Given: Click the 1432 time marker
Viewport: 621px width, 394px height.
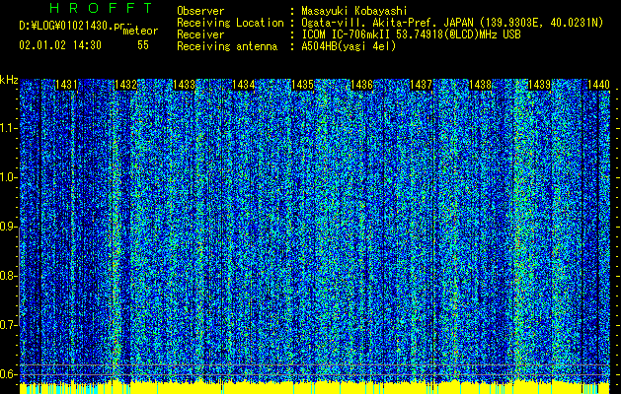Looking at the screenshot, I should coord(125,85).
